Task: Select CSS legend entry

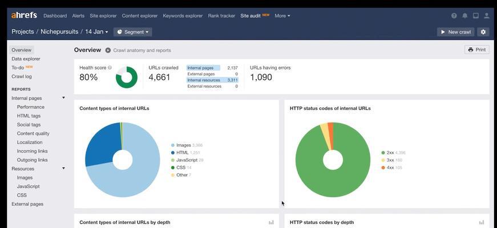Action: [181, 168]
